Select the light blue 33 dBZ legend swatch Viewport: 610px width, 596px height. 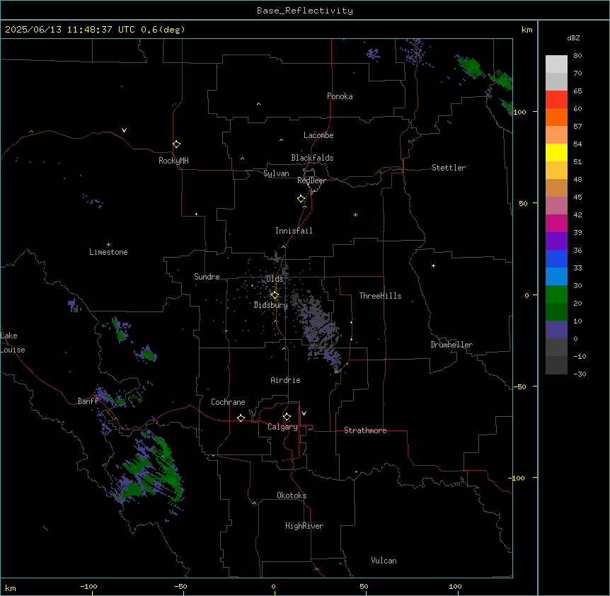point(556,276)
